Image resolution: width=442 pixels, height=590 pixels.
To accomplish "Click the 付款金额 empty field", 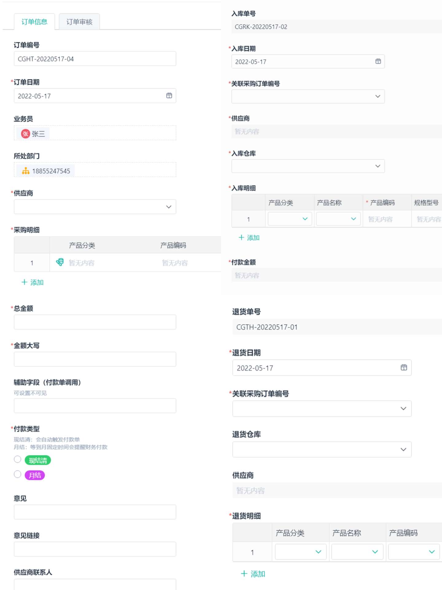I will [337, 275].
